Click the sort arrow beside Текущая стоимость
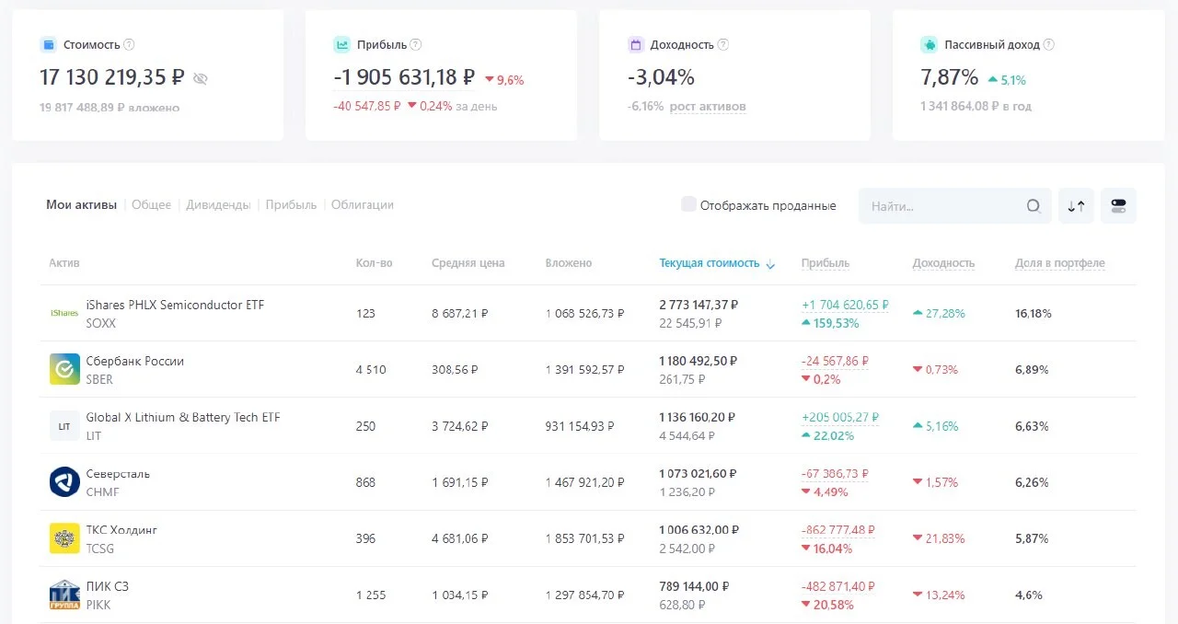This screenshot has width=1178, height=624. (770, 264)
